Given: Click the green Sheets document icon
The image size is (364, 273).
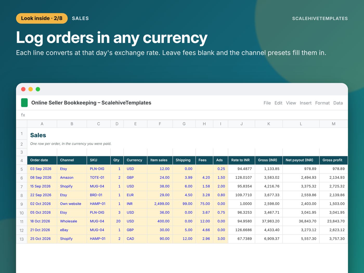Looking at the screenshot, I should pos(24,103).
